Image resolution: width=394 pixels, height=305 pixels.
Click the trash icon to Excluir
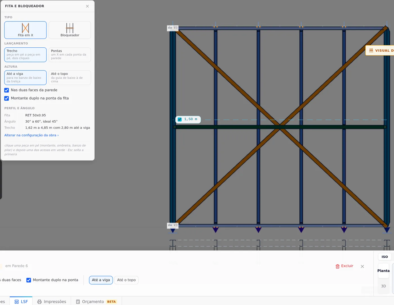pyautogui.click(x=337, y=266)
